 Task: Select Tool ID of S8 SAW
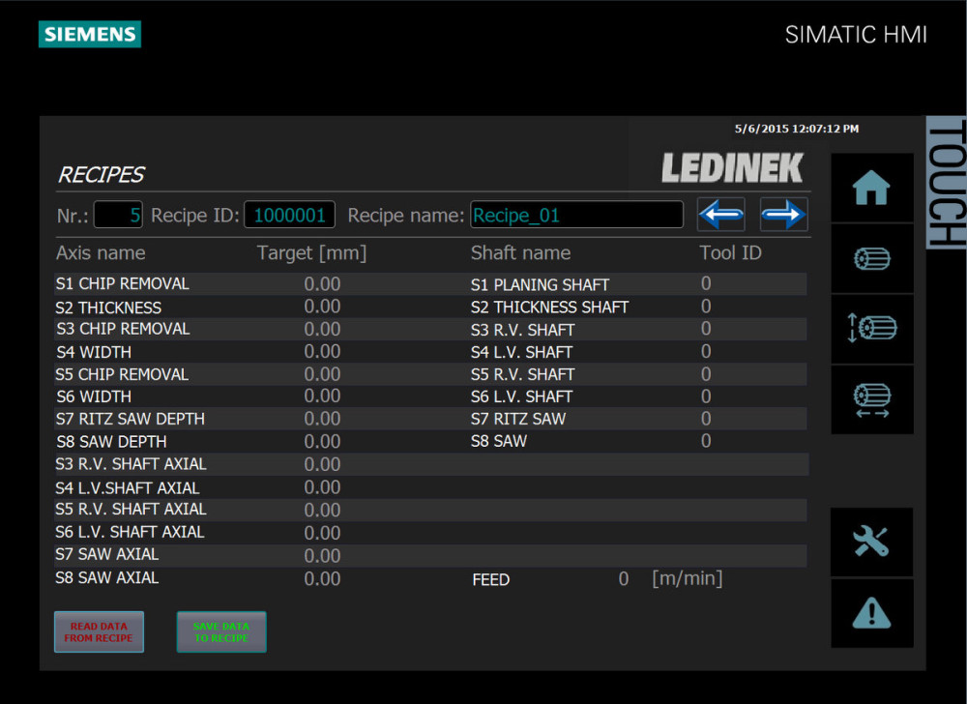706,441
